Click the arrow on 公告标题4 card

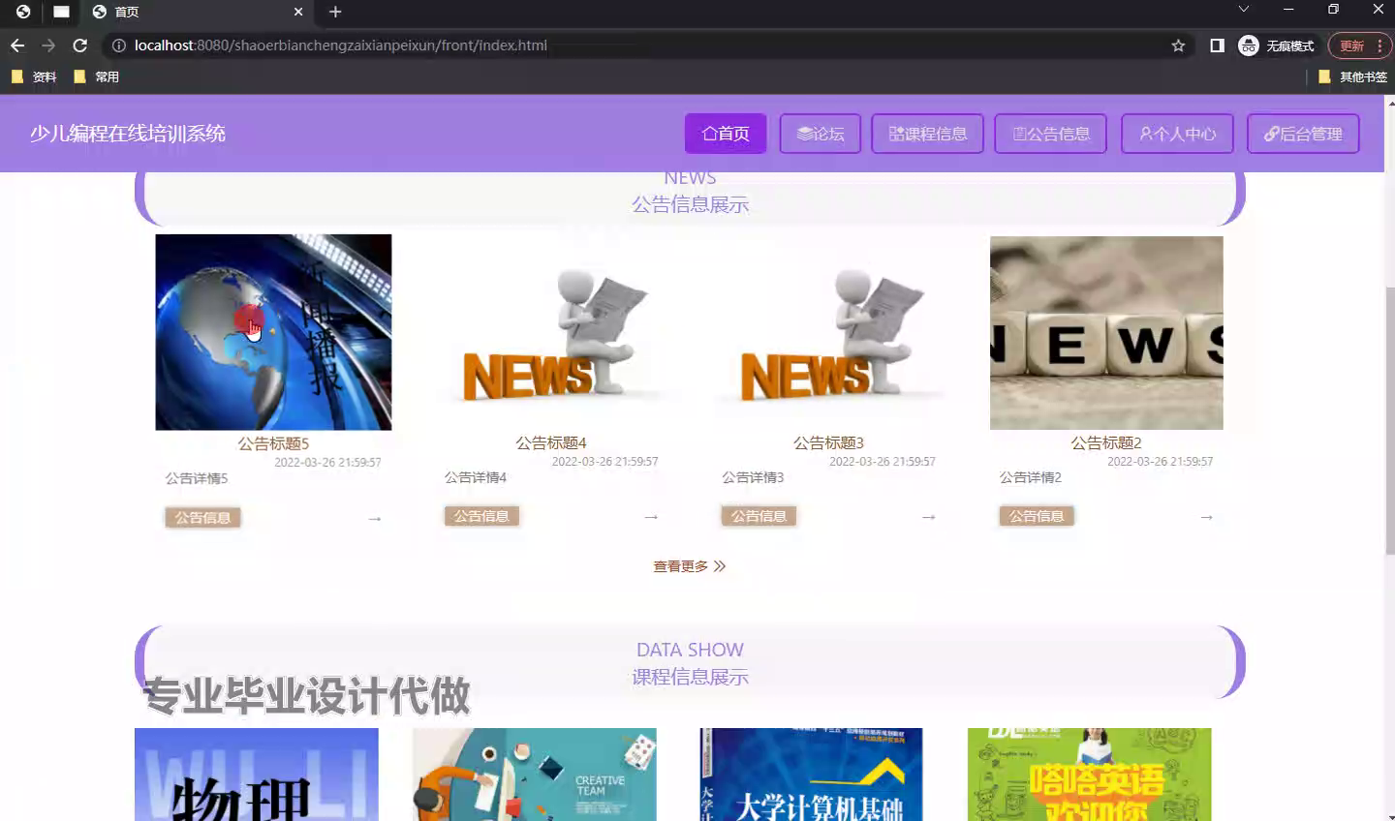point(651,517)
